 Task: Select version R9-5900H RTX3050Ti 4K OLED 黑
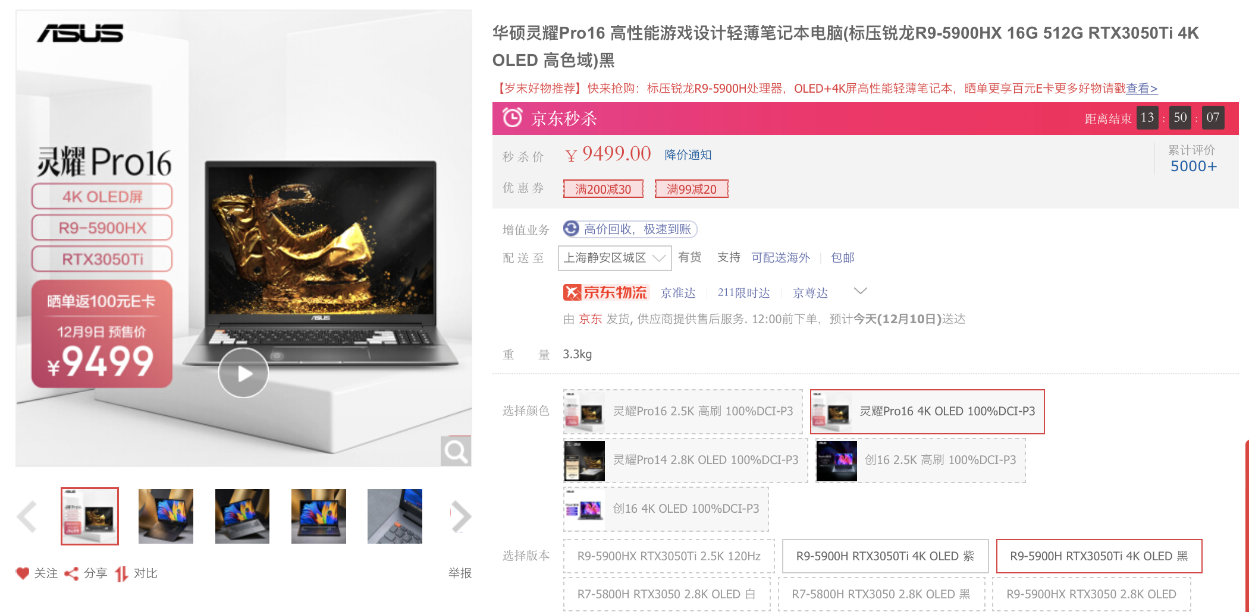(1099, 556)
